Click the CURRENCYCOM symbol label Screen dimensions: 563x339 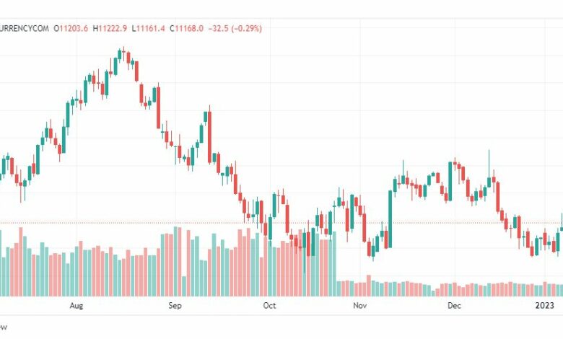pyautogui.click(x=24, y=28)
